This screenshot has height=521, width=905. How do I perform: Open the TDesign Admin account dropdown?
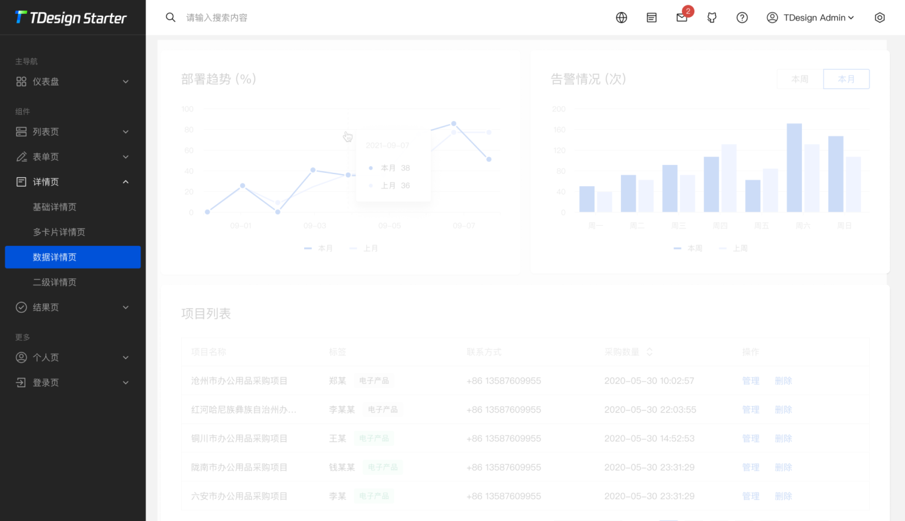click(x=810, y=17)
